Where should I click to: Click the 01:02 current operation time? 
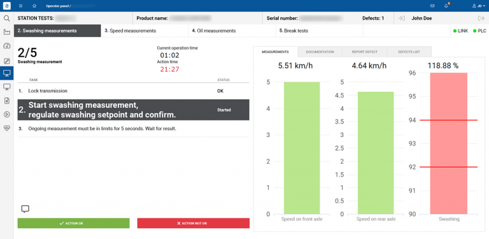pyautogui.click(x=169, y=55)
